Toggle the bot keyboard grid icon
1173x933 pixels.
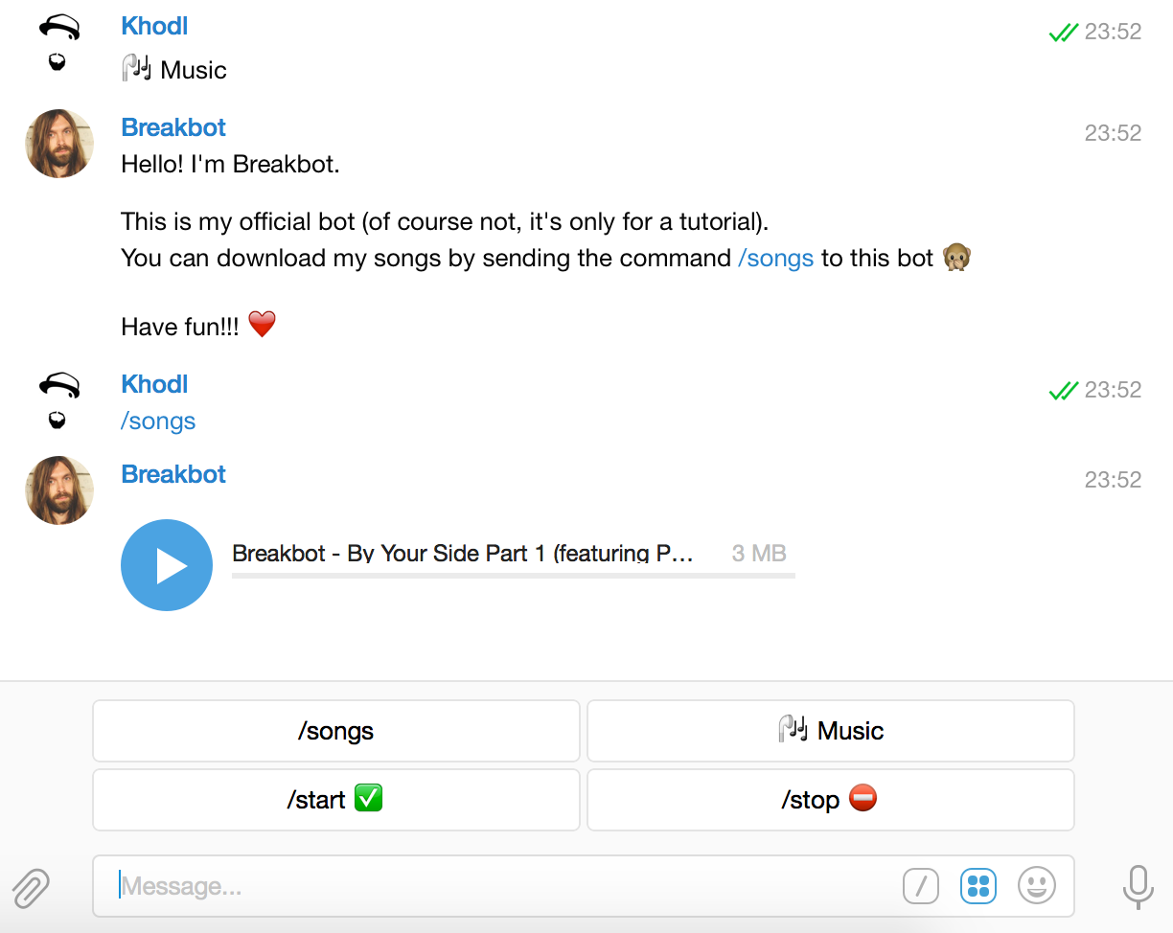coord(978,885)
